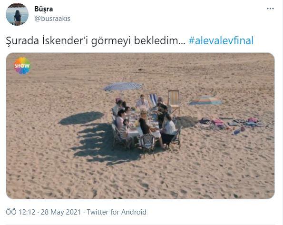Open the Twitter for Android source link

(x=117, y=212)
